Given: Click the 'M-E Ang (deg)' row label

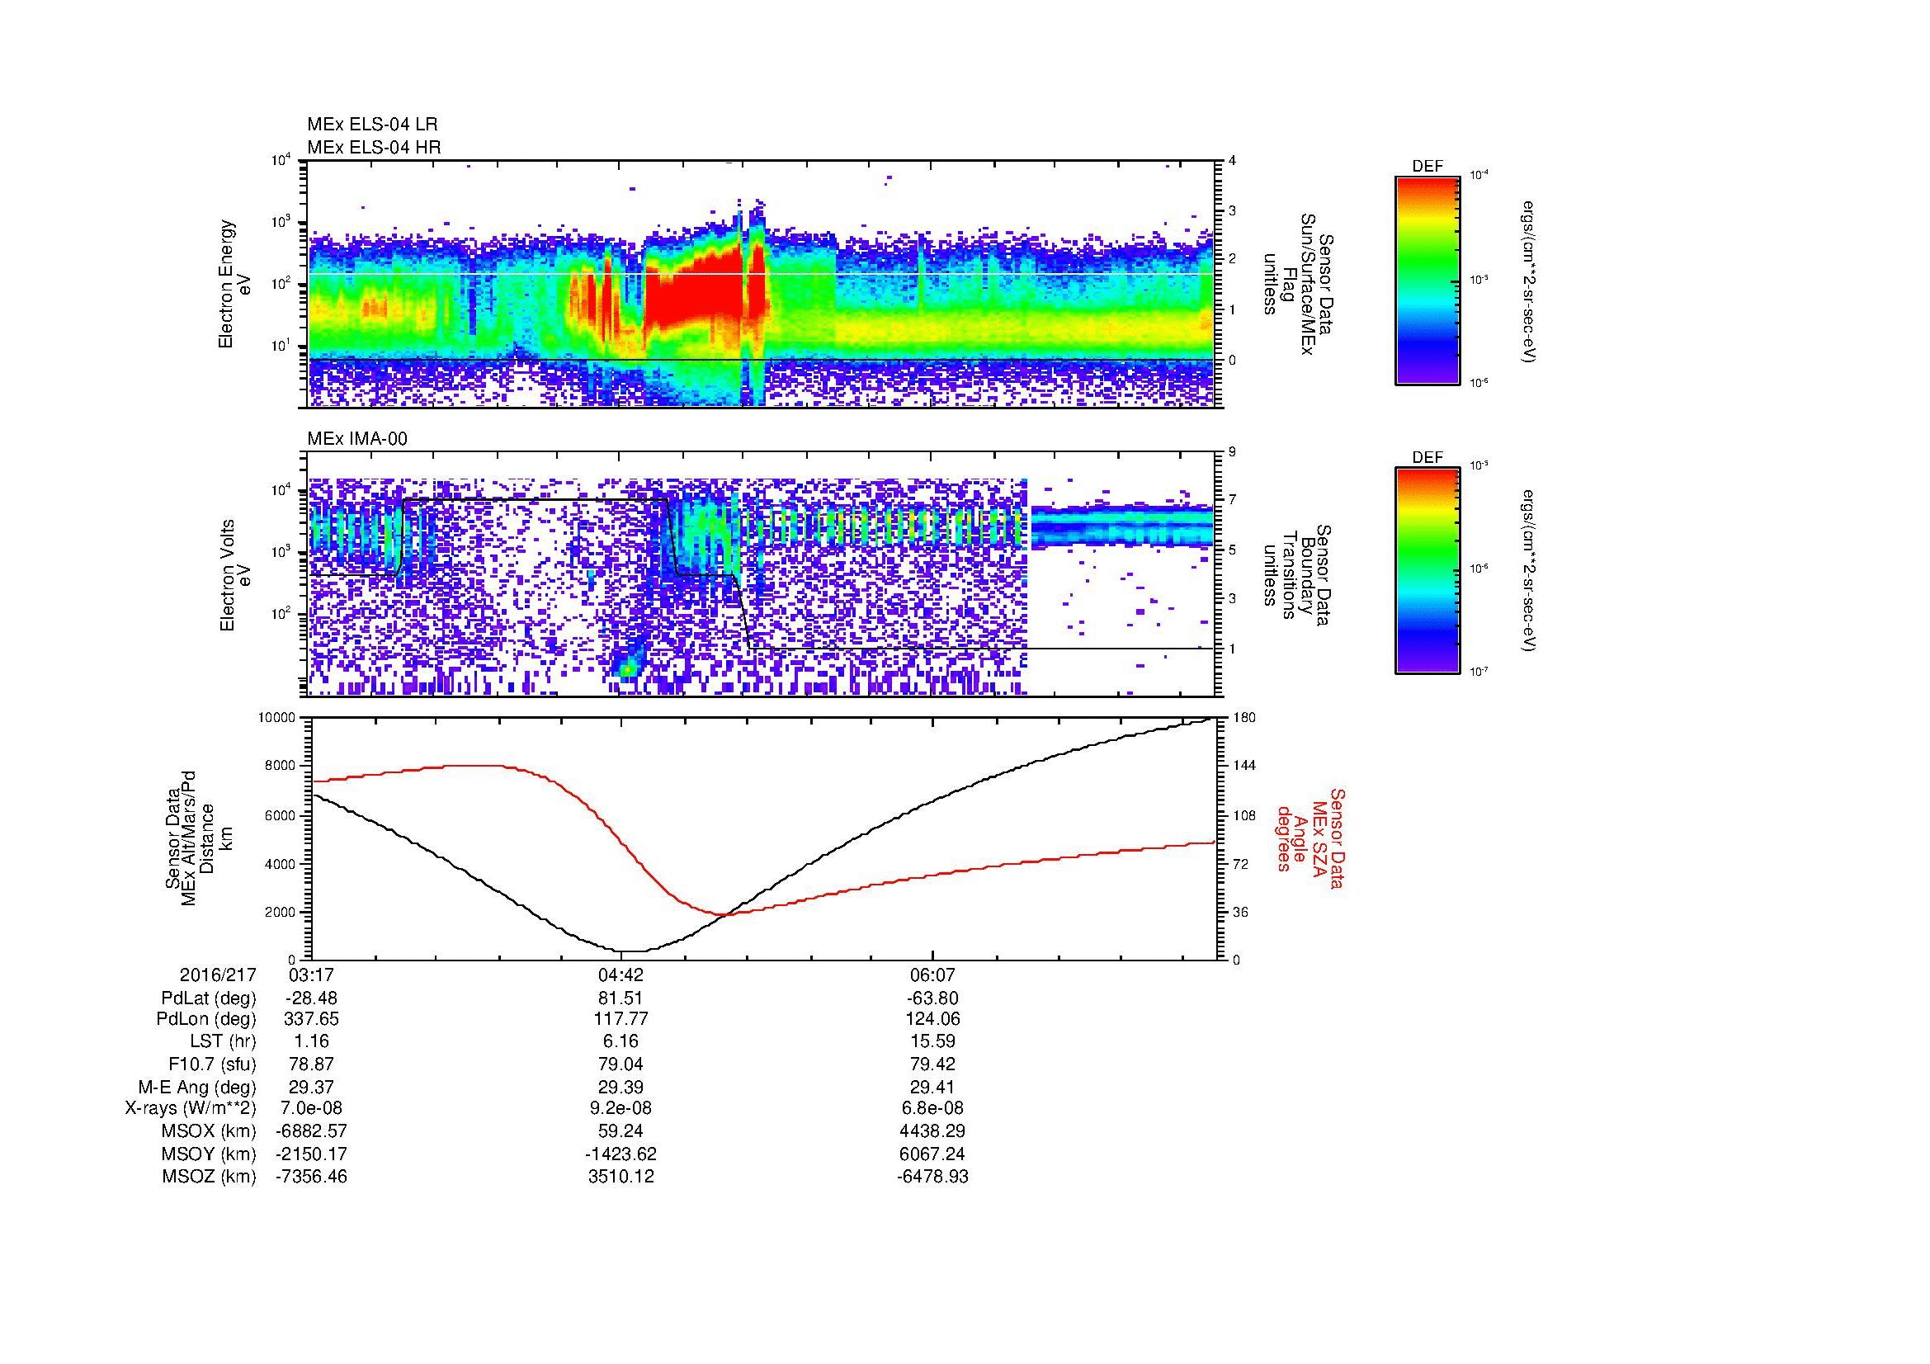Looking at the screenshot, I should coord(196,1087).
